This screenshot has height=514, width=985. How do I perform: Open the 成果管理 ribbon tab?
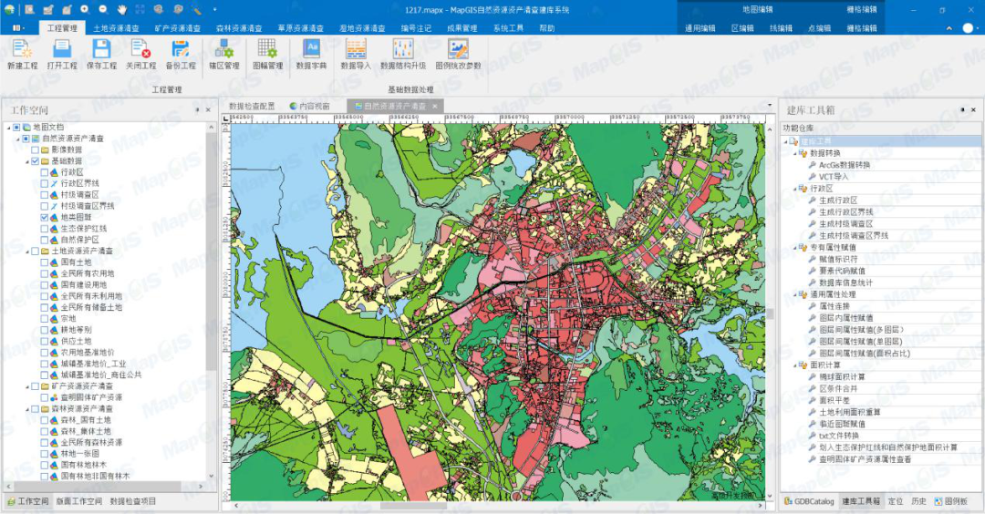(461, 28)
